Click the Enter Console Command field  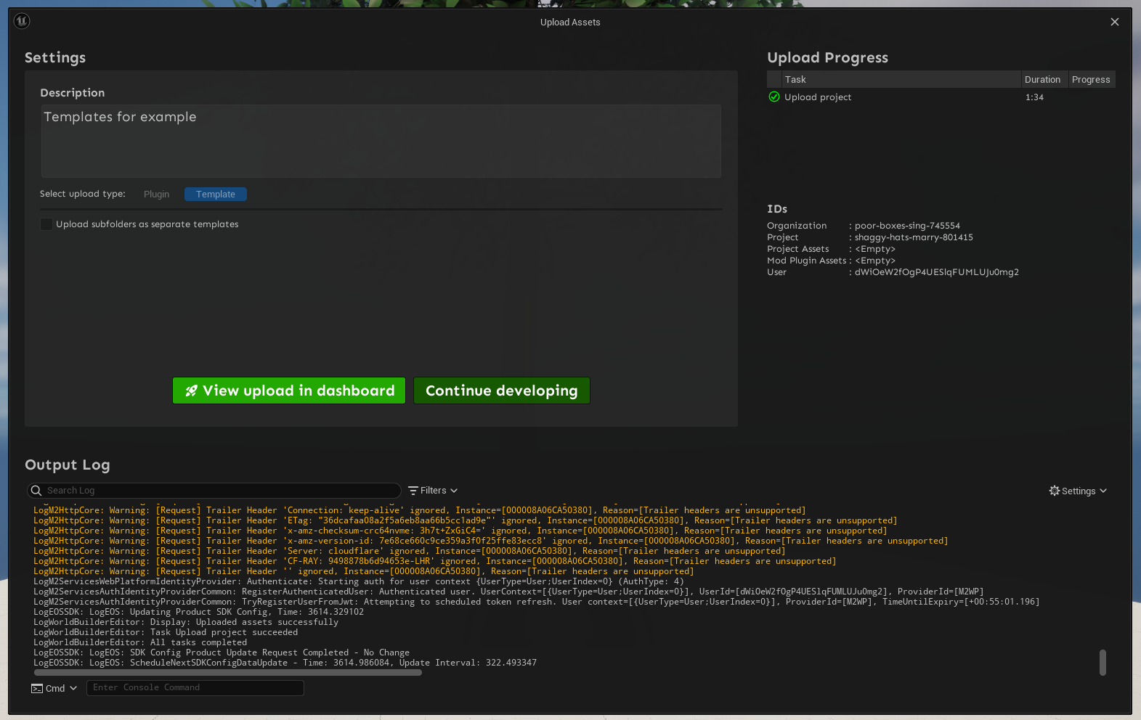pos(195,688)
